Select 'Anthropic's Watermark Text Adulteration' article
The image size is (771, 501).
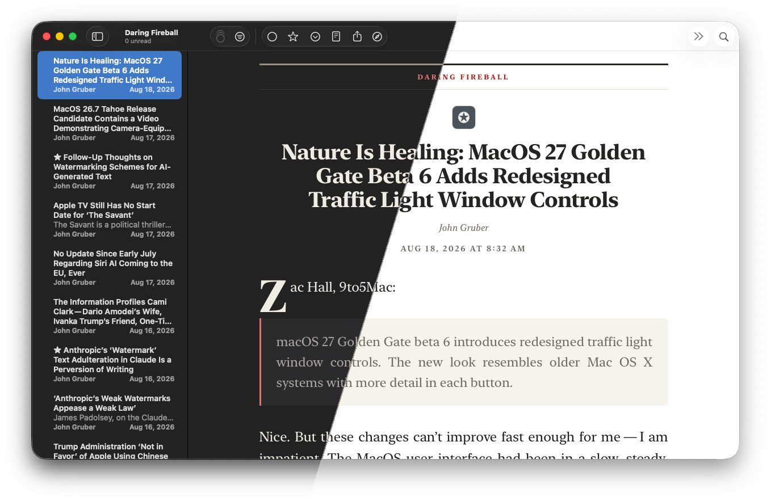110,364
